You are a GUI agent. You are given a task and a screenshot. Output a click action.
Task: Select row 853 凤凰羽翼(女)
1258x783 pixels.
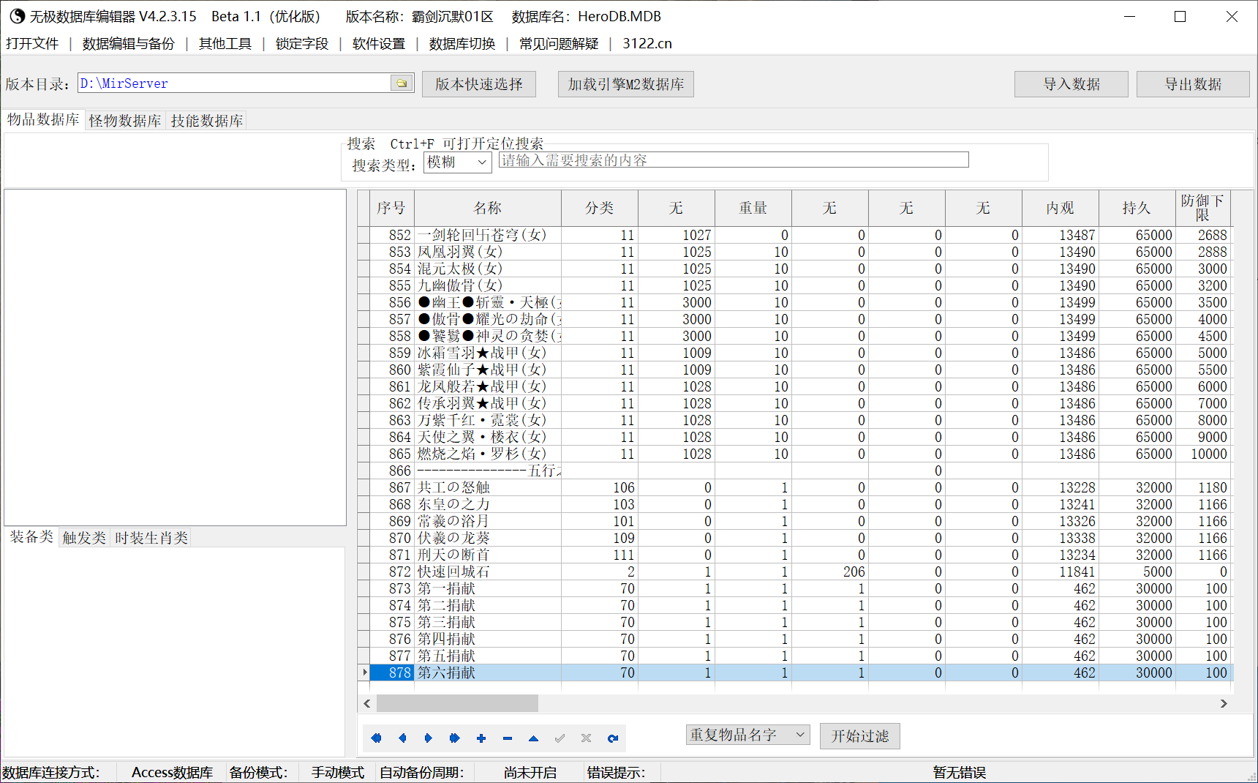[795, 252]
